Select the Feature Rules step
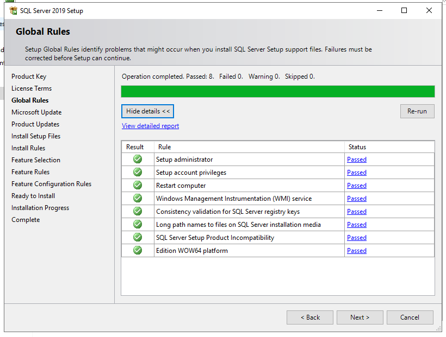 pyautogui.click(x=30, y=172)
